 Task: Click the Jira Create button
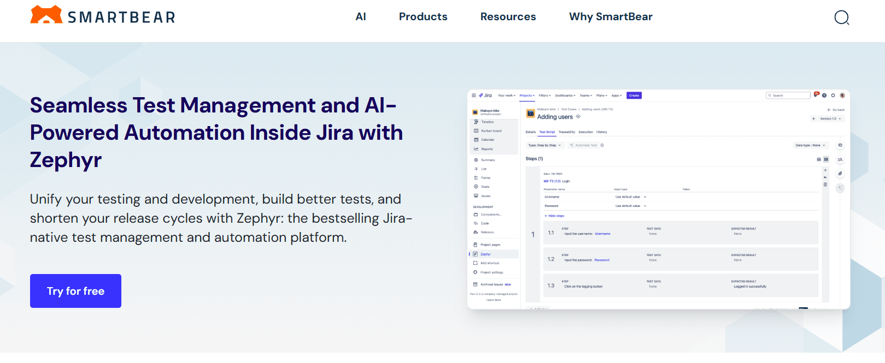click(634, 96)
